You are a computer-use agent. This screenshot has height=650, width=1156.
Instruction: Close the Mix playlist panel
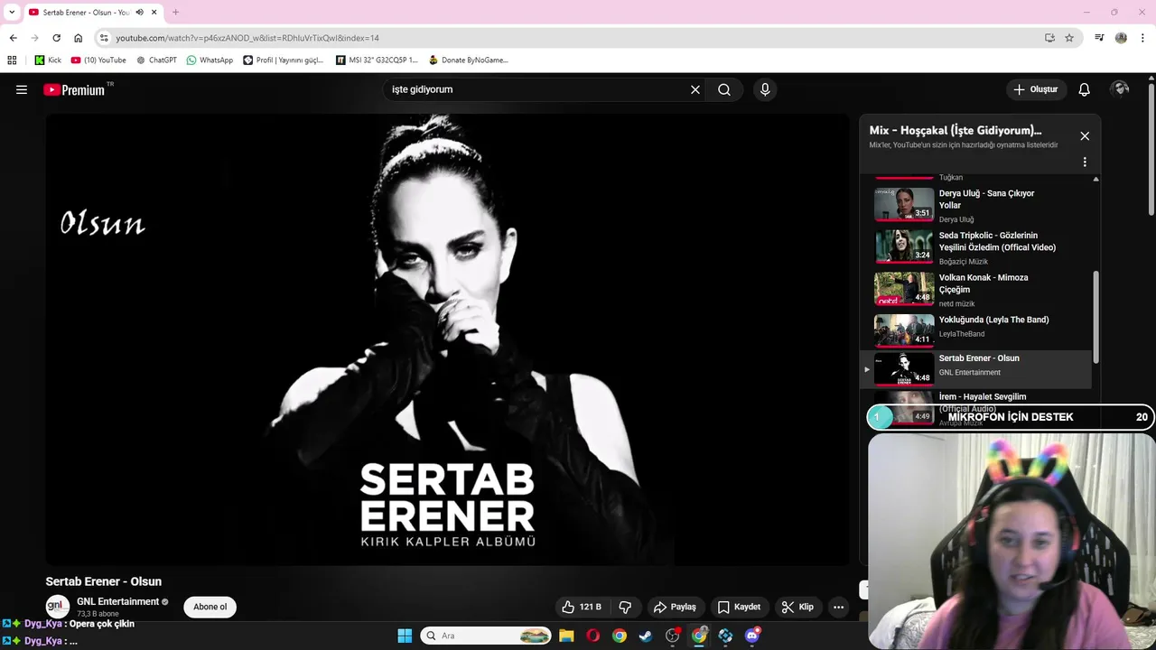click(1085, 135)
